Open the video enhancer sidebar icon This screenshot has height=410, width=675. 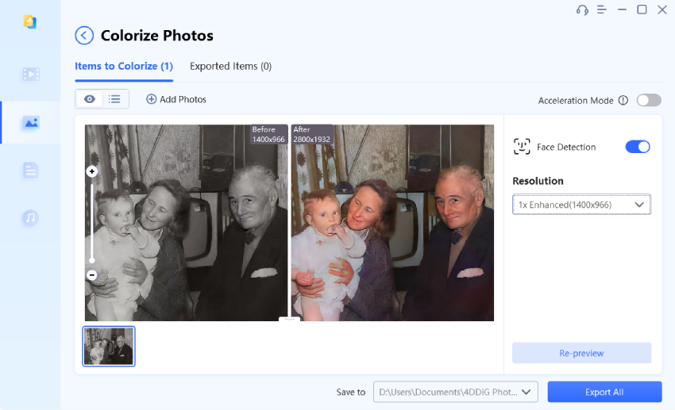[31, 75]
